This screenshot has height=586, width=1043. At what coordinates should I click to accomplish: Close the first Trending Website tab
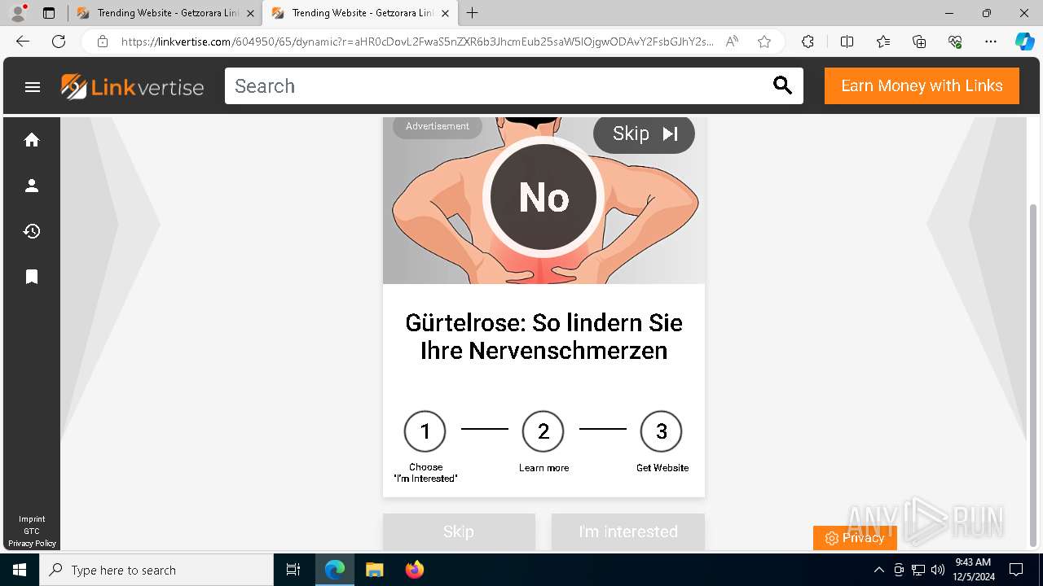[x=250, y=13]
